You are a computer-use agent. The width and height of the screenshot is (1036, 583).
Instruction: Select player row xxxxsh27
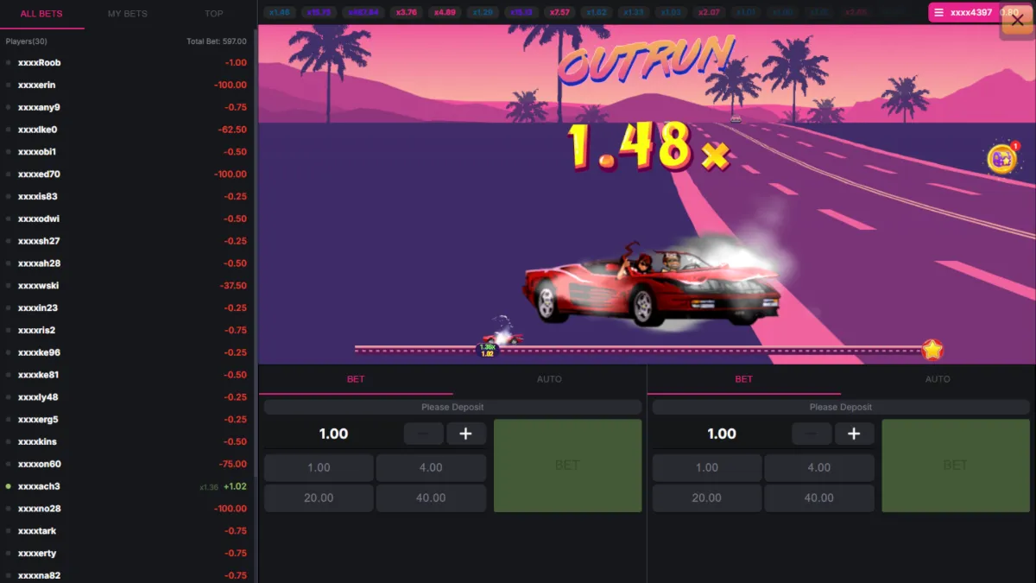tap(127, 242)
